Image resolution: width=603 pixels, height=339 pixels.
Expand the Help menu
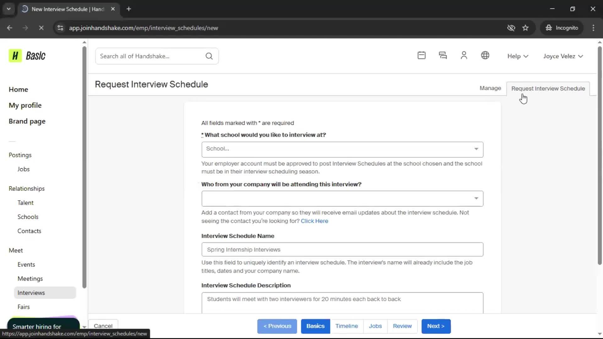pyautogui.click(x=518, y=56)
